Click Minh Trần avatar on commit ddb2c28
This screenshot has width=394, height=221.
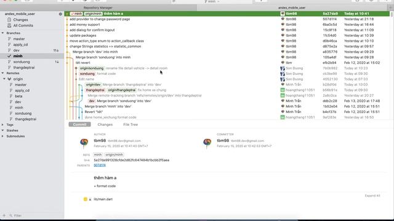tap(283, 101)
